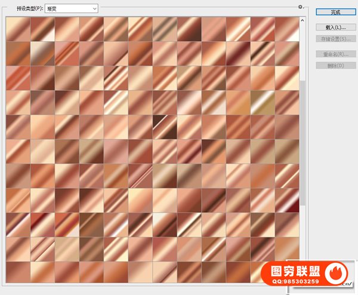Image resolution: width=358 pixels, height=295 pixels.
Task: Click the gradient list vertical scrollbar
Action: pos(303,149)
